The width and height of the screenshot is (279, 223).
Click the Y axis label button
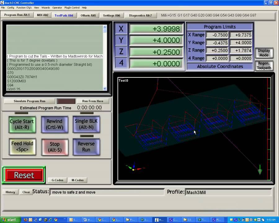click(x=121, y=40)
